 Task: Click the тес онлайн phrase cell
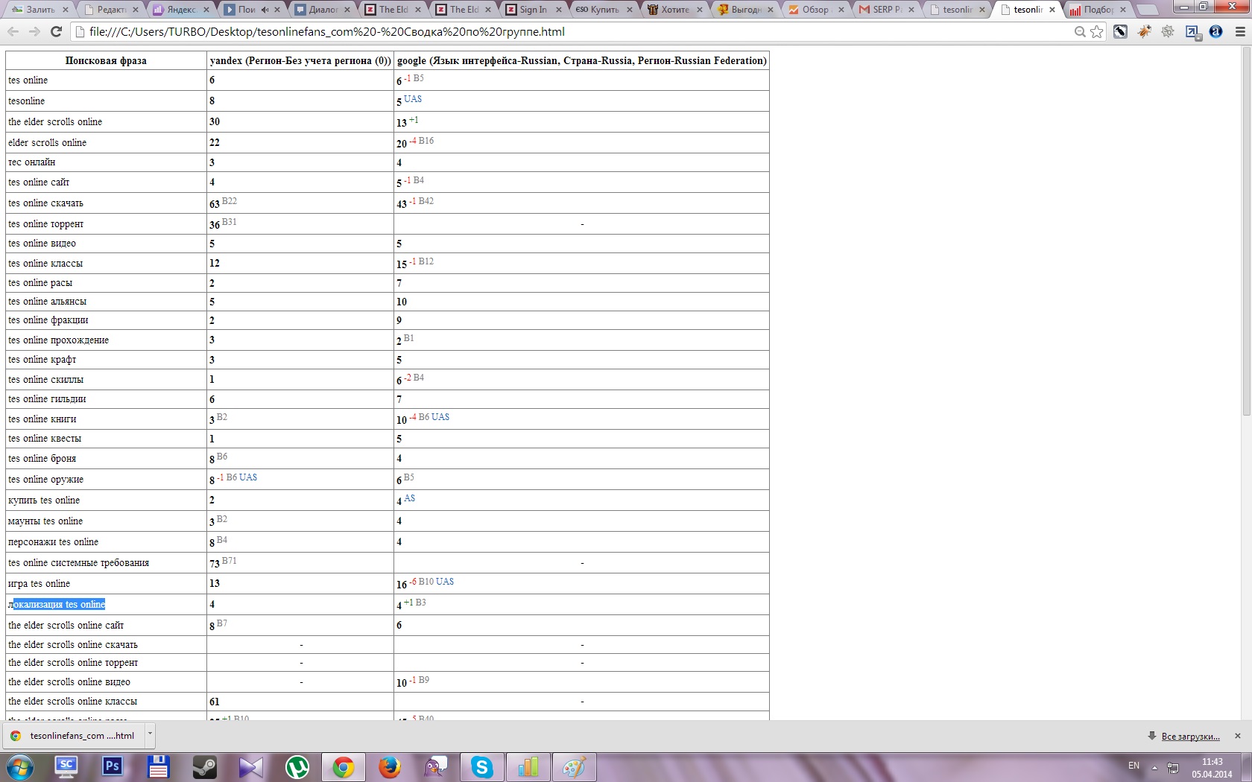coord(106,162)
